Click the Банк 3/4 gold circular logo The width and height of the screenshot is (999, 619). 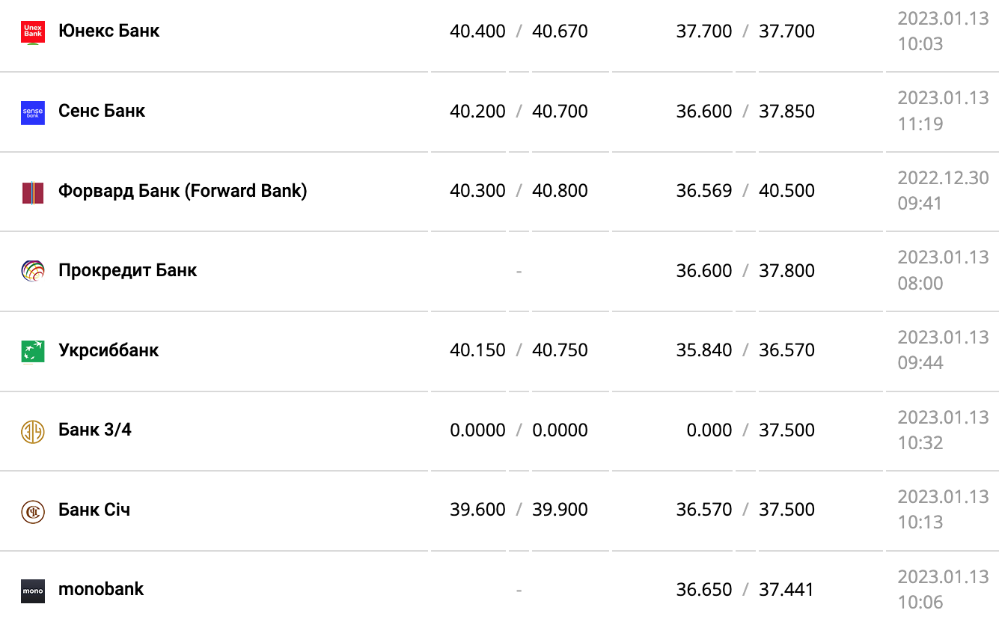[33, 431]
